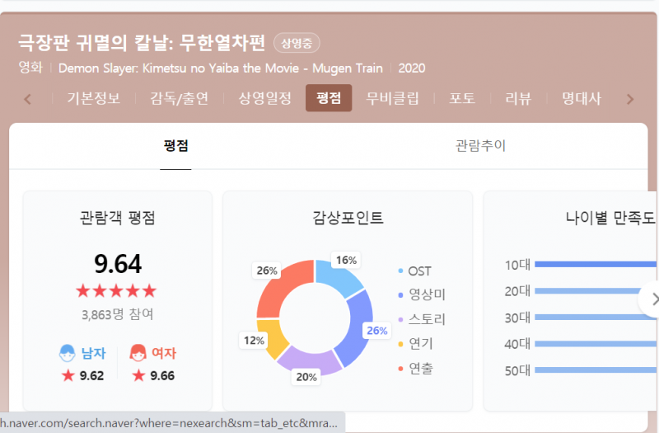Click the 40대 satisfaction bar

tap(595, 344)
